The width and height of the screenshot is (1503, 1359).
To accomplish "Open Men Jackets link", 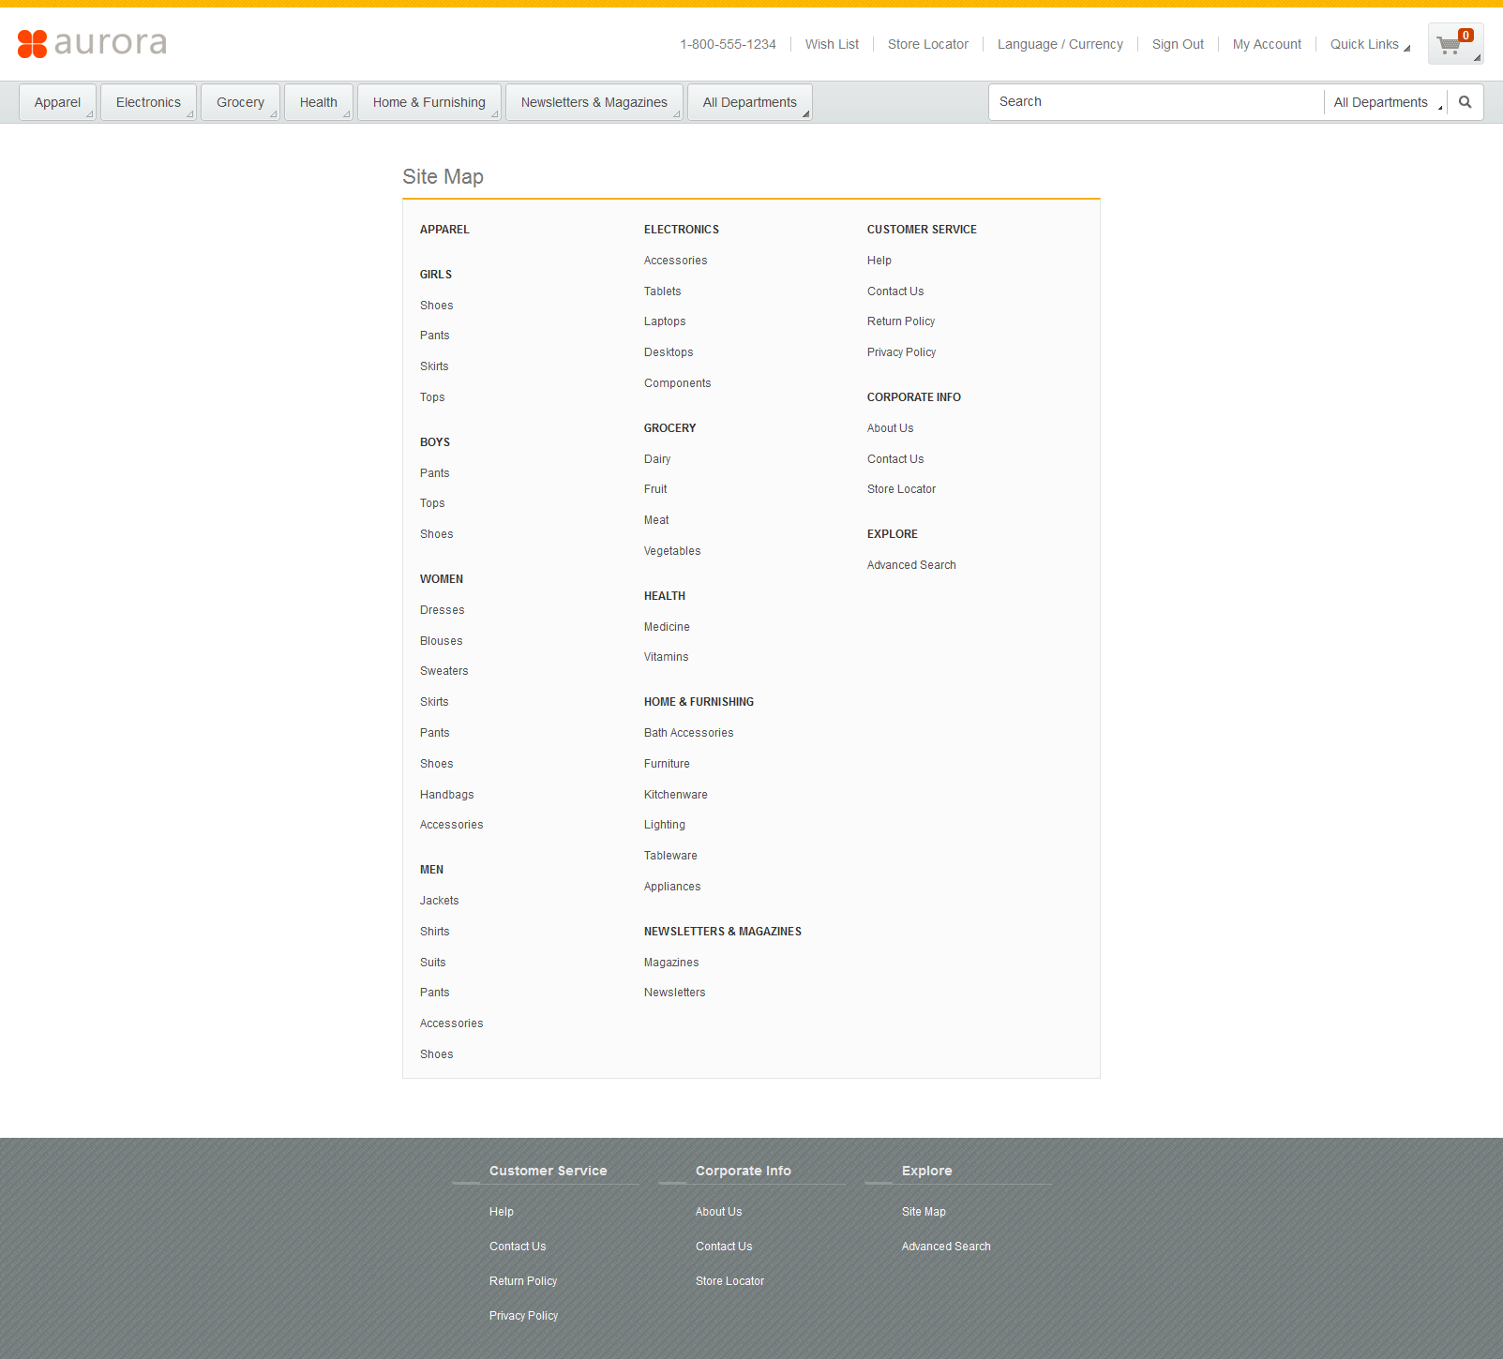I will pyautogui.click(x=440, y=901).
